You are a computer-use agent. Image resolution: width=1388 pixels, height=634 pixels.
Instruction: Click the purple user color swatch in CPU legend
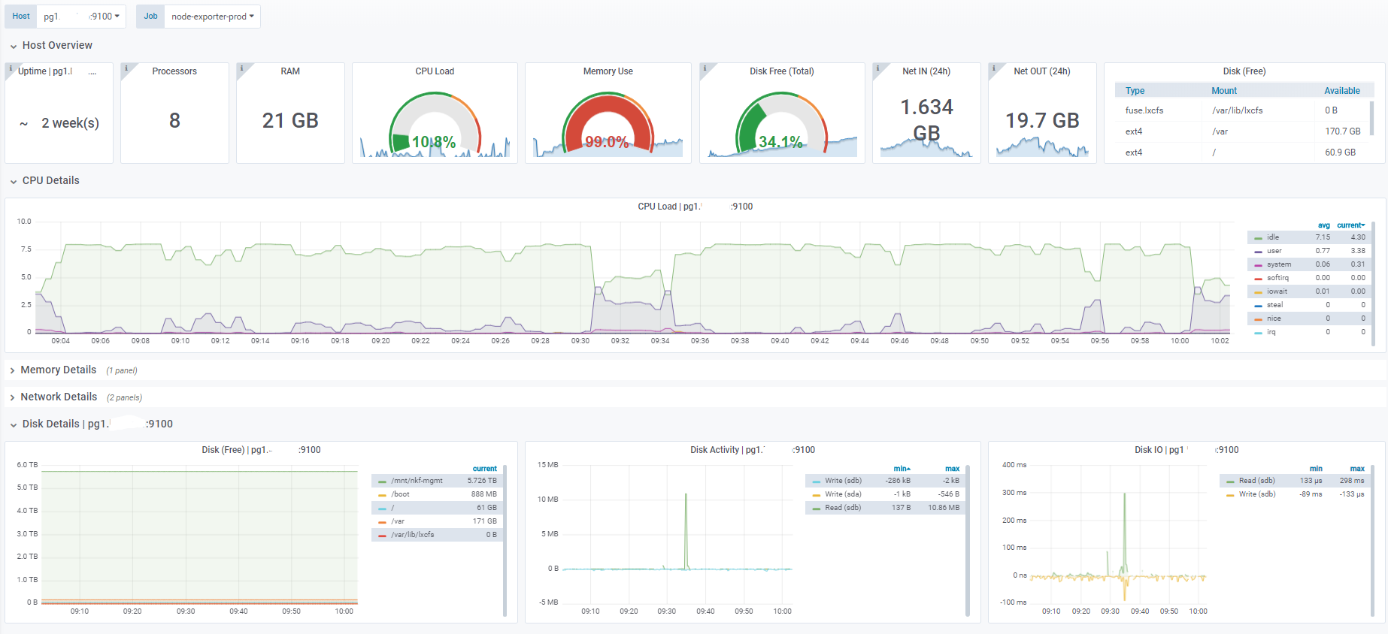[x=1259, y=251]
